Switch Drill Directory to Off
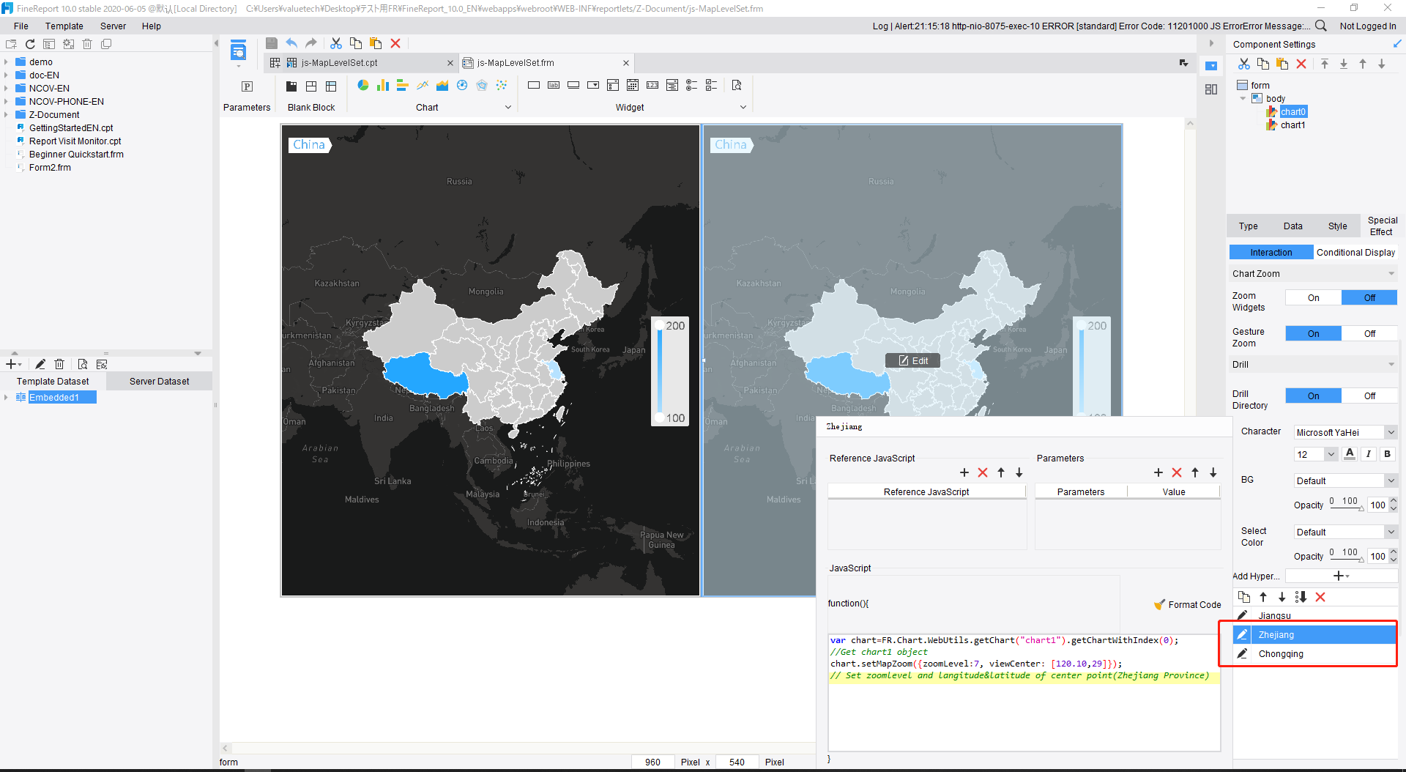The image size is (1406, 772). click(1369, 396)
